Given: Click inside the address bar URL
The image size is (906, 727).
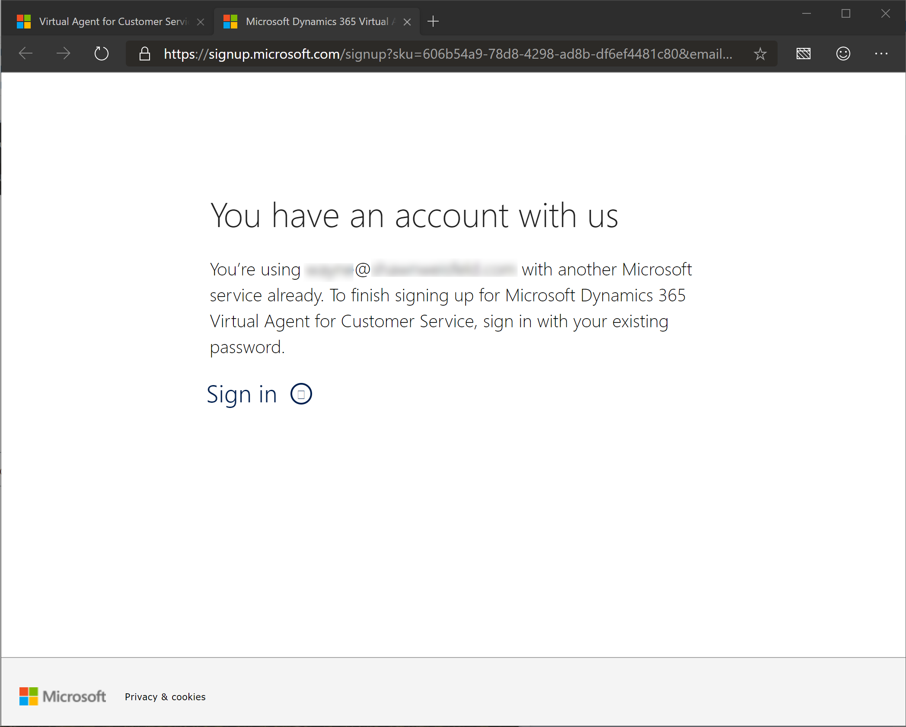Looking at the screenshot, I should pos(432,54).
